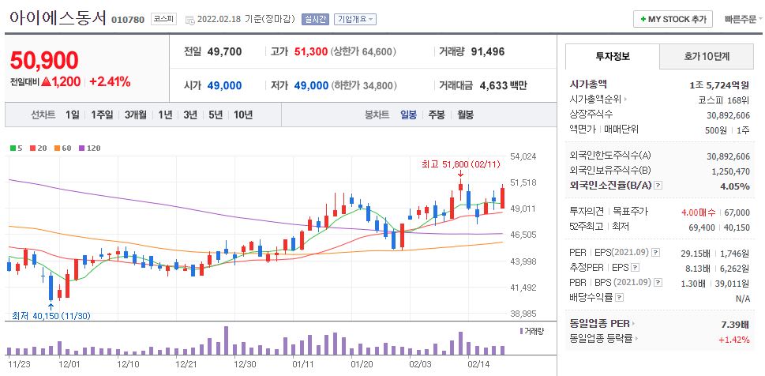Click the 외국인소진율 value 4.05%

735,186
